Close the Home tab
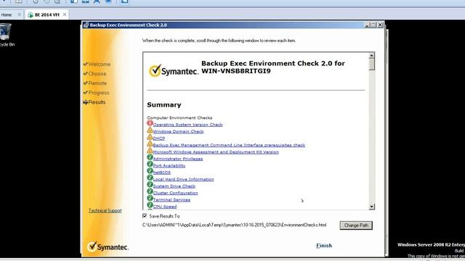 point(20,14)
